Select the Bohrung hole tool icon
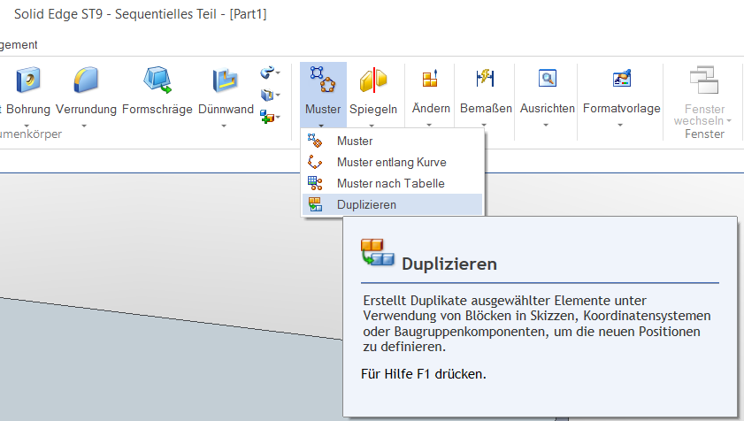744x421 pixels. coord(28,80)
